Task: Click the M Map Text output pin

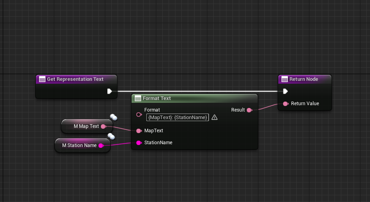Action: point(103,126)
